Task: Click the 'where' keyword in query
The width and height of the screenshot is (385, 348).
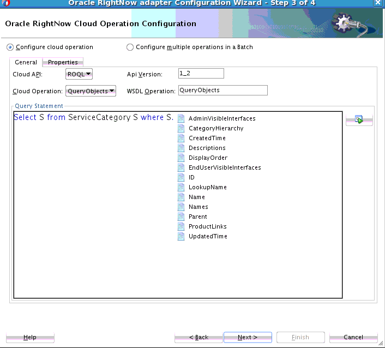Action: tap(152, 117)
